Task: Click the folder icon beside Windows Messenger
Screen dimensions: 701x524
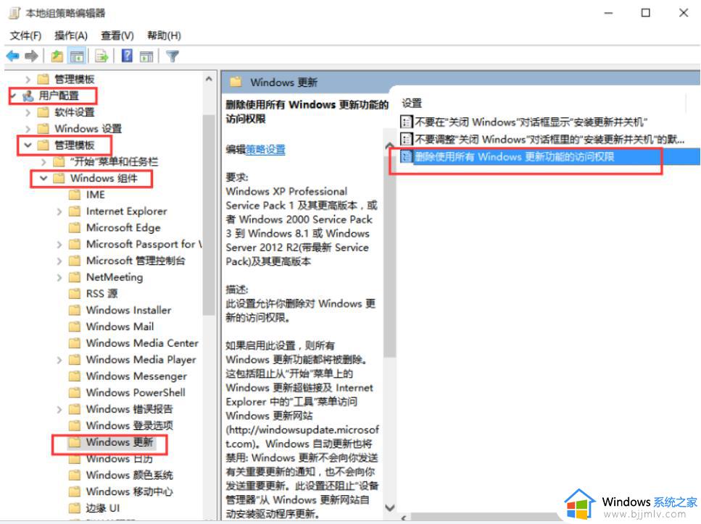Action: (75, 376)
